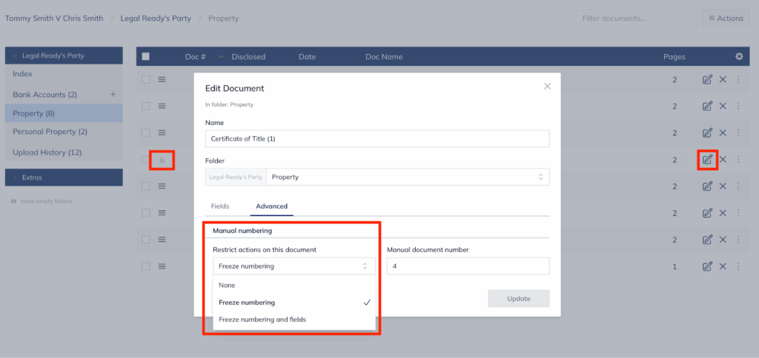Click edit icon in first document row

(x=707, y=79)
